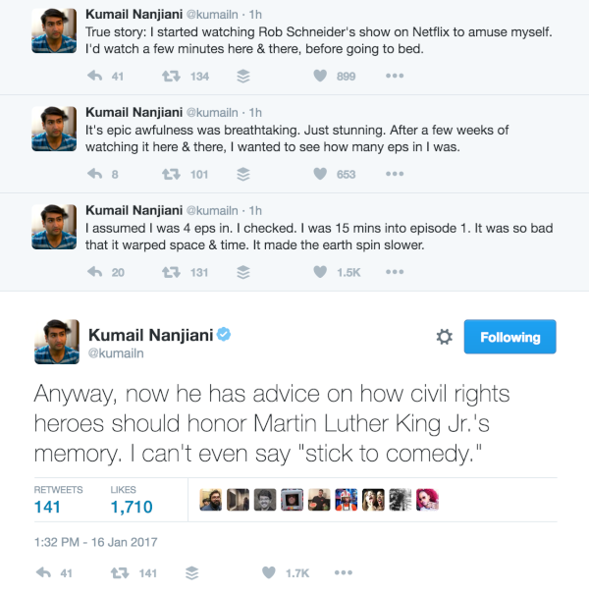View the 1,710 likes list
The height and width of the screenshot is (595, 589).
(132, 500)
